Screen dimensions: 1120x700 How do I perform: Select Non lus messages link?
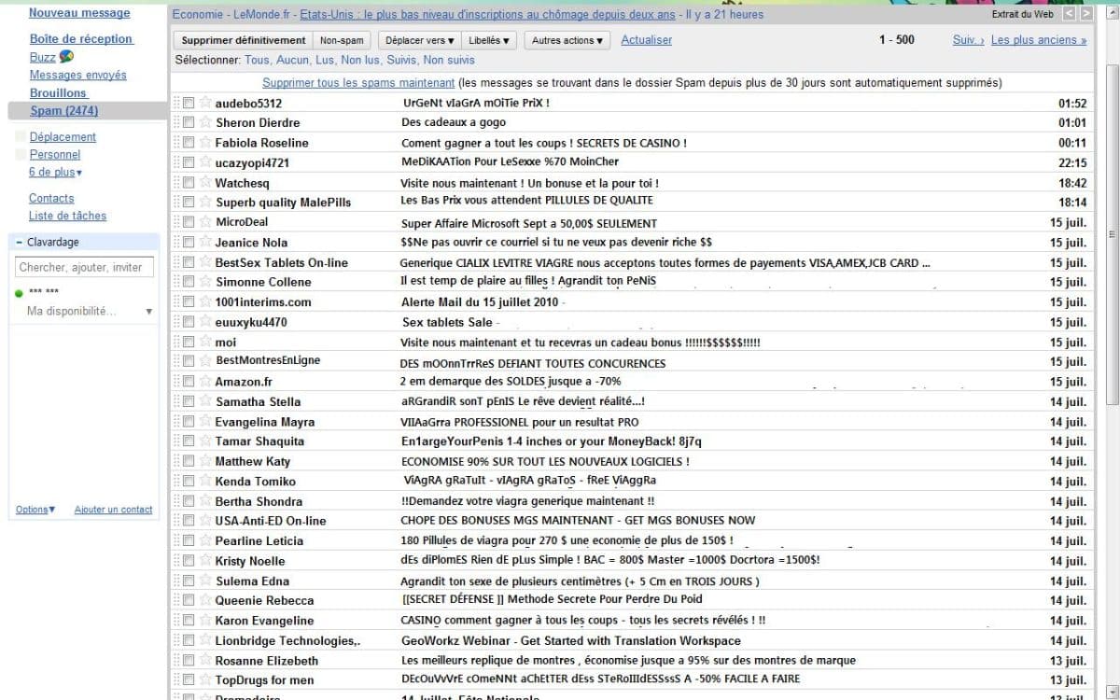tap(362, 60)
